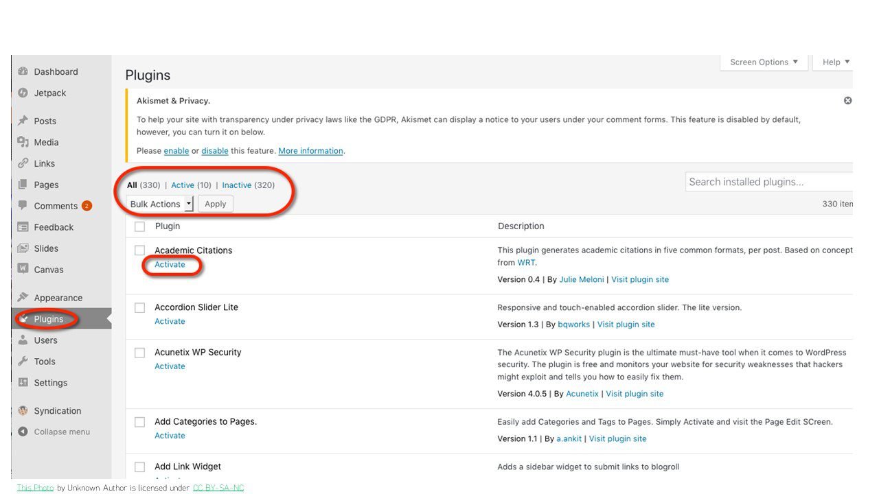Go to Users in sidebar
This screenshot has height=494, width=879.
click(46, 340)
